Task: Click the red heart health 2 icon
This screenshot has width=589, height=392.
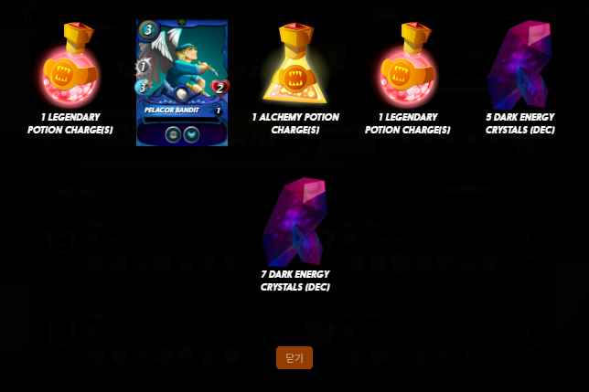Action: click(x=220, y=88)
